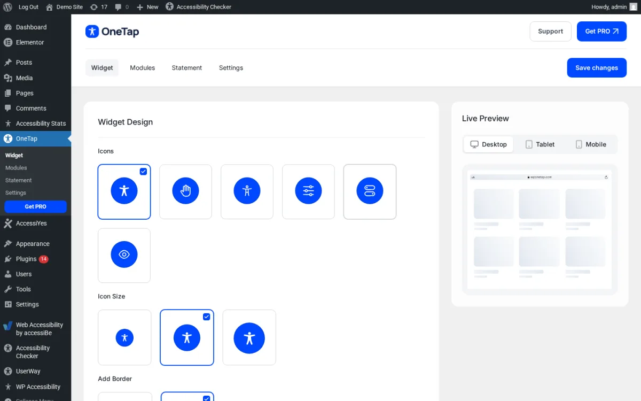Open the Settings tab in OneTap
Screen dimensions: 641x401
(231, 68)
